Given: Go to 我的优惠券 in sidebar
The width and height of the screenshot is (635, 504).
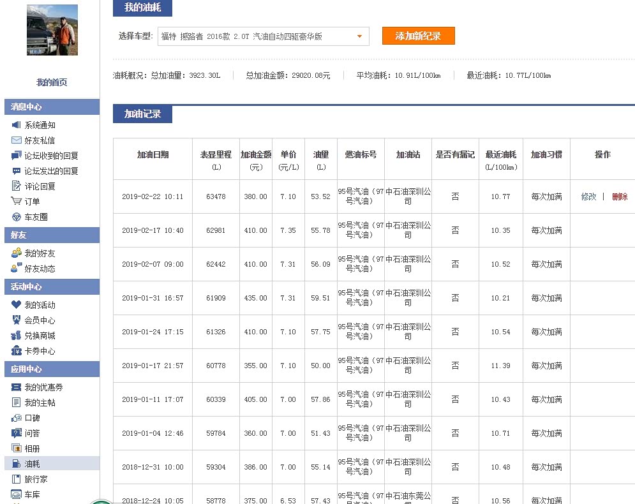Looking at the screenshot, I should tap(43, 387).
